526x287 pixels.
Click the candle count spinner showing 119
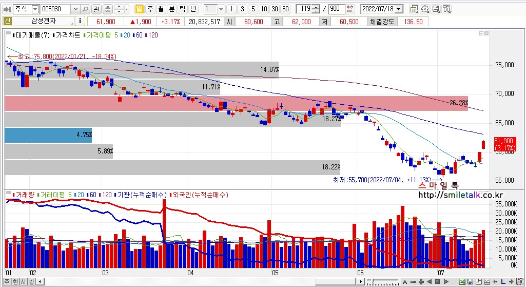pyautogui.click(x=308, y=9)
